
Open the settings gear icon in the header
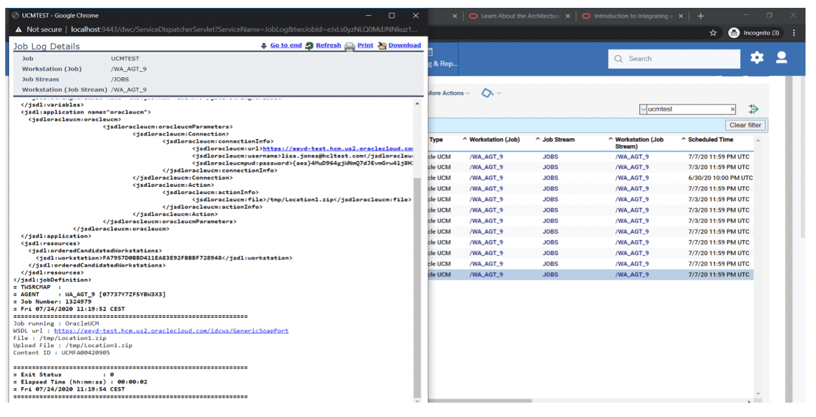(756, 58)
